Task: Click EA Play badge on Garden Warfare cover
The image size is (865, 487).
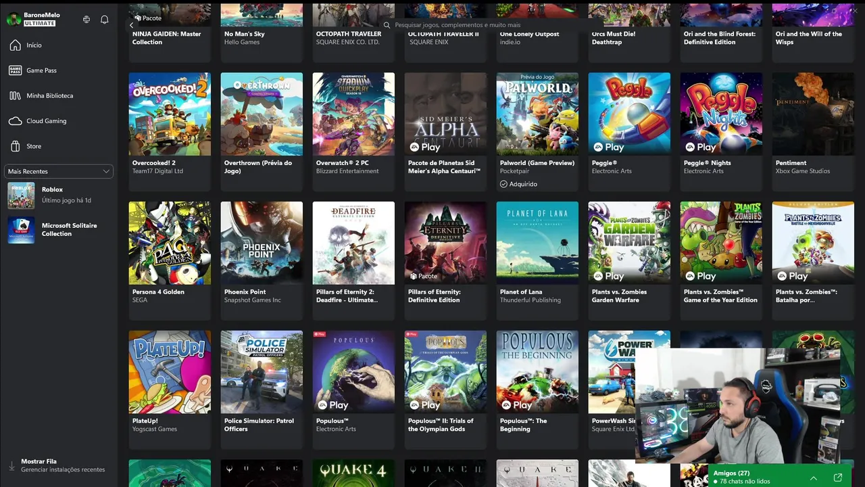Action: [609, 276]
